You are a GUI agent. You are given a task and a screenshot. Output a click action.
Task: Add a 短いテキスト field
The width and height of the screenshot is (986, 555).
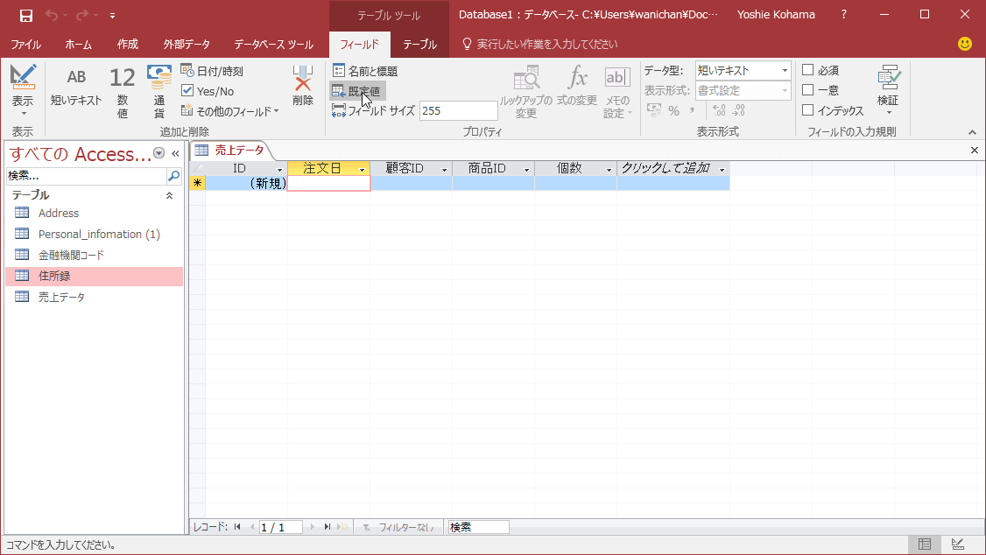[x=76, y=87]
